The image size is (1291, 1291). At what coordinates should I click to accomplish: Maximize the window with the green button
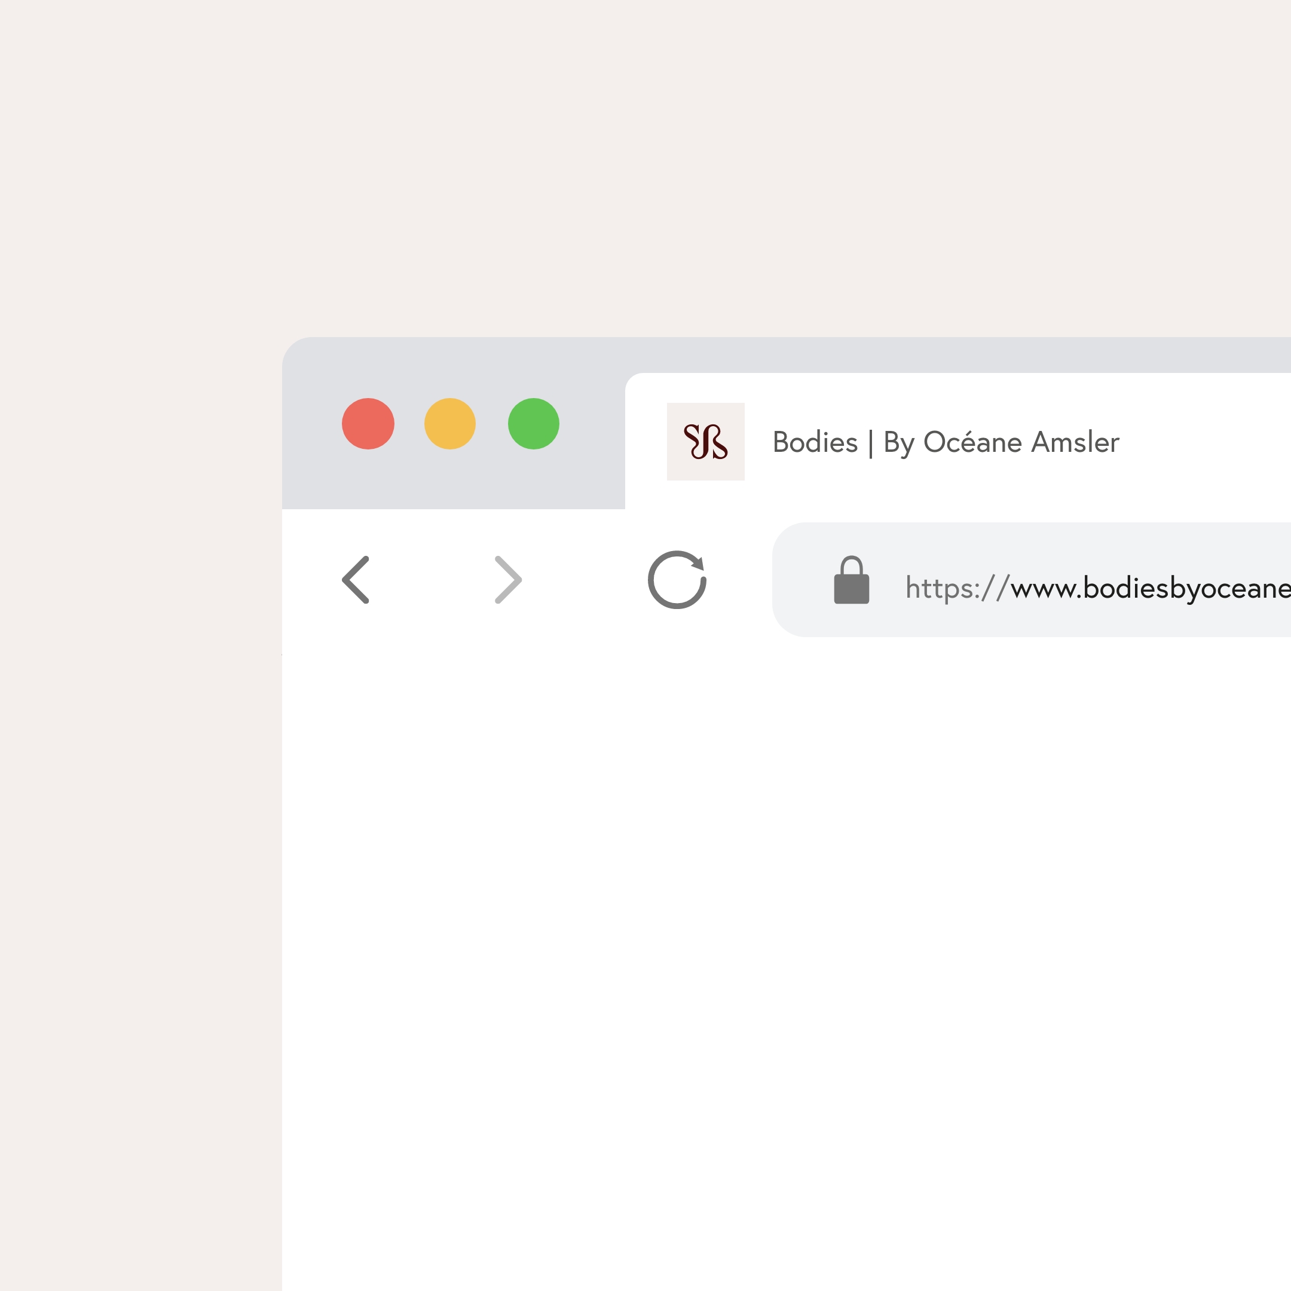coord(533,424)
